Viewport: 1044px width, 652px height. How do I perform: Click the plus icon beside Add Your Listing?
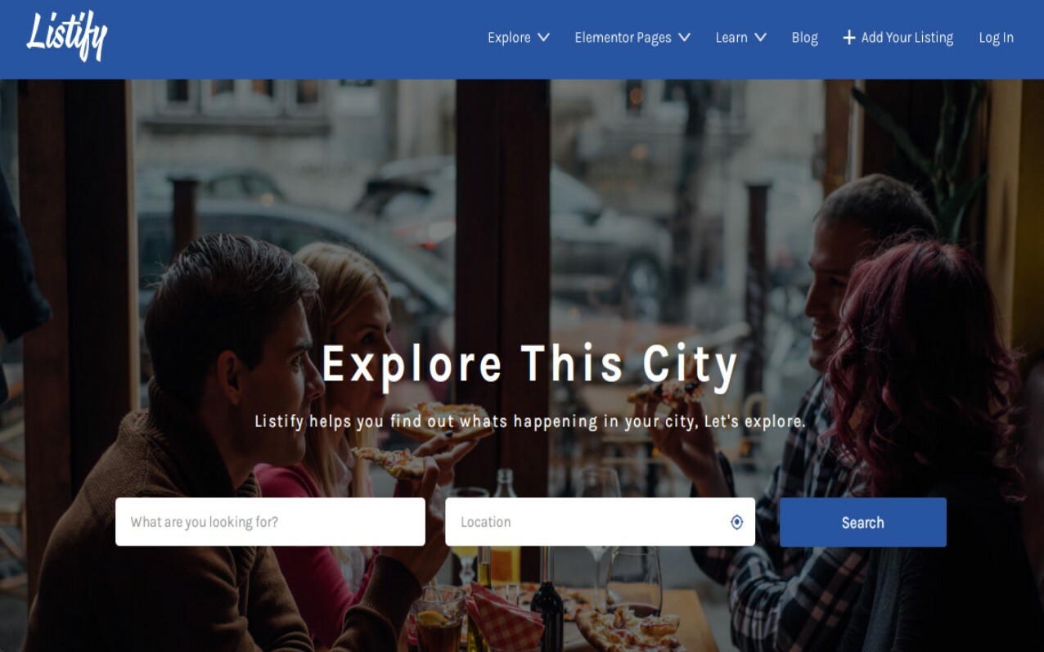click(849, 38)
